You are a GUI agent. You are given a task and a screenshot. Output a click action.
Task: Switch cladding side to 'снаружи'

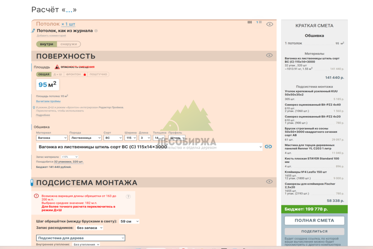(x=68, y=44)
